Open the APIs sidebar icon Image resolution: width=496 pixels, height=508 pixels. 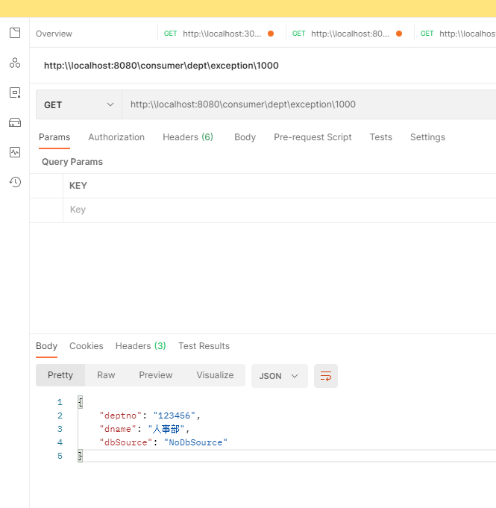[x=15, y=63]
